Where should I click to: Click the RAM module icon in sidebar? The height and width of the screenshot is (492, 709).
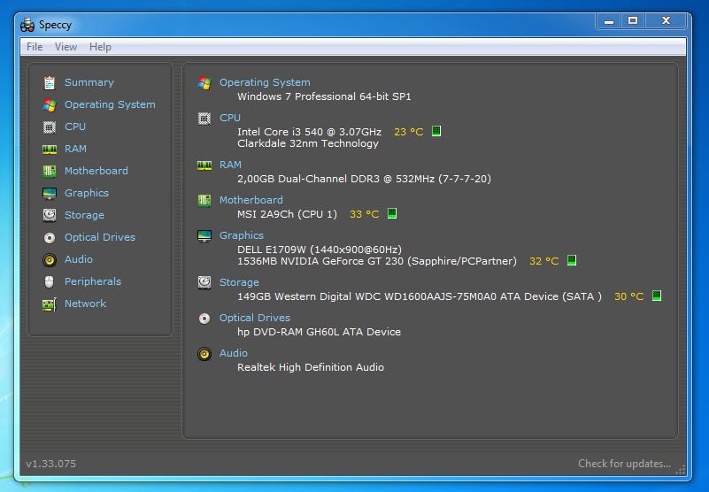49,149
